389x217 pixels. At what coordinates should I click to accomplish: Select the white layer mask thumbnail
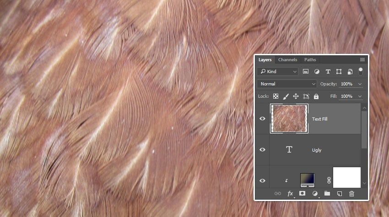(x=346, y=177)
